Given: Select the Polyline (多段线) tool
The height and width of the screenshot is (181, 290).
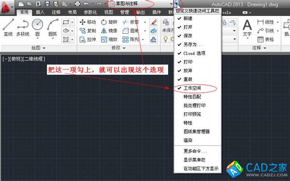Looking at the screenshot, I should [23, 28].
